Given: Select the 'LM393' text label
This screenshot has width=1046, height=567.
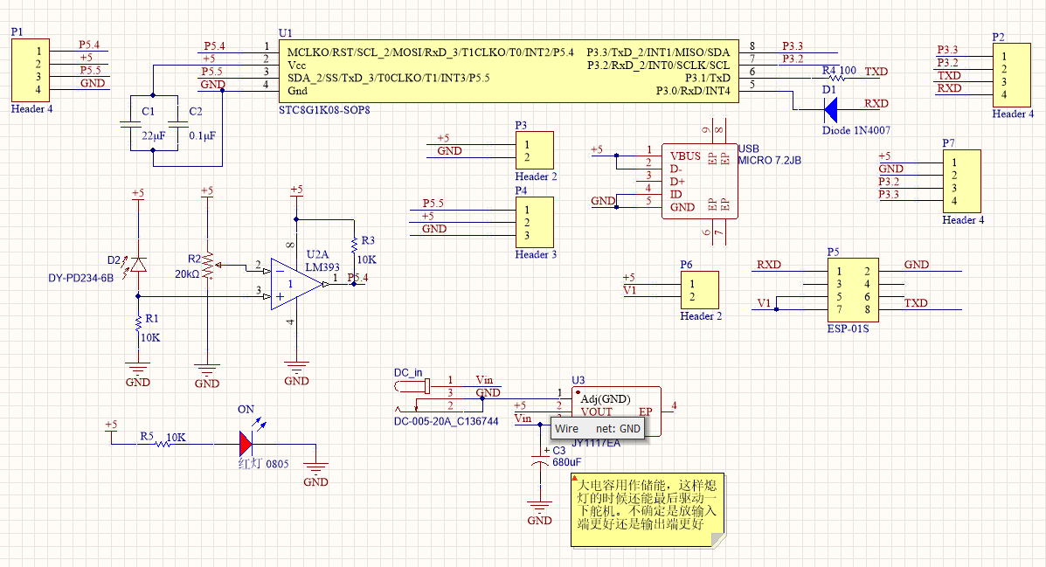Looking at the screenshot, I should tap(322, 266).
